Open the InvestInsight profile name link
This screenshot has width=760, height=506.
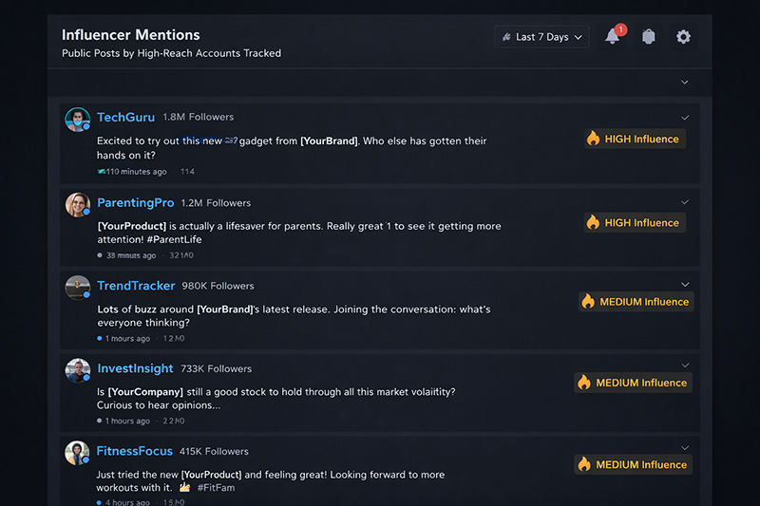[135, 368]
